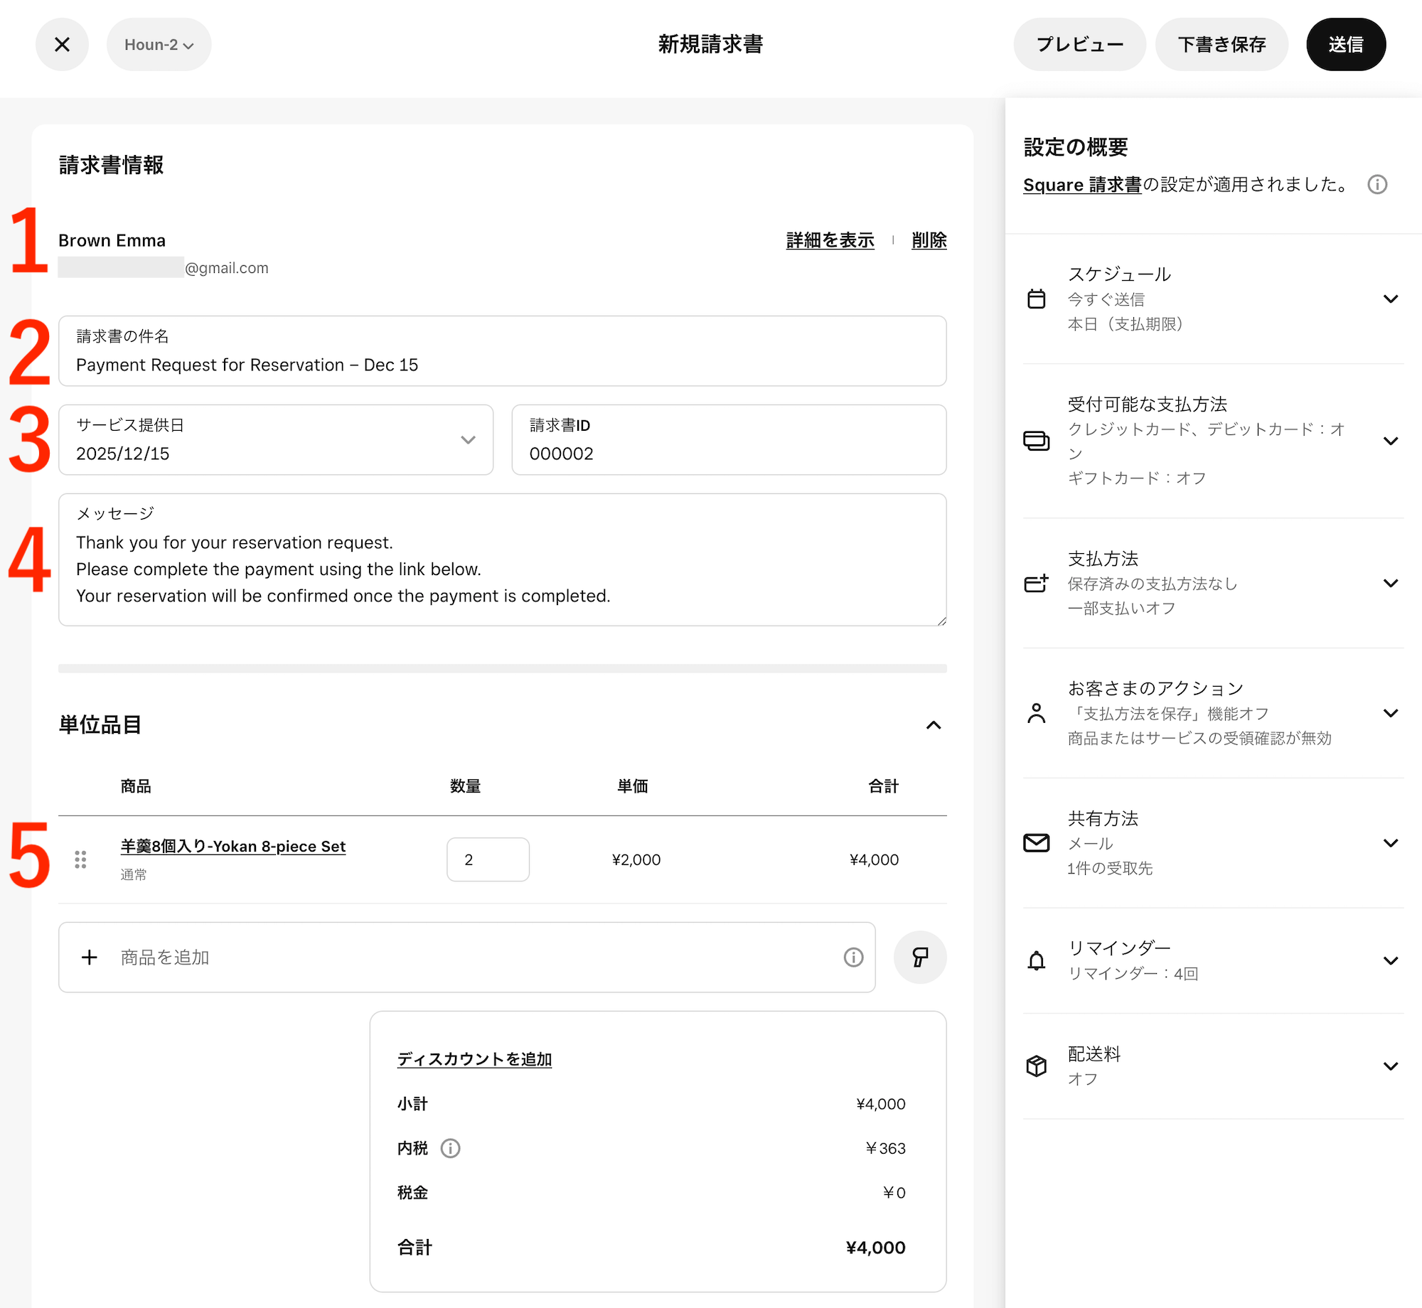The width and height of the screenshot is (1422, 1308).
Task: Click the 配送料 package icon
Action: pyautogui.click(x=1036, y=1066)
